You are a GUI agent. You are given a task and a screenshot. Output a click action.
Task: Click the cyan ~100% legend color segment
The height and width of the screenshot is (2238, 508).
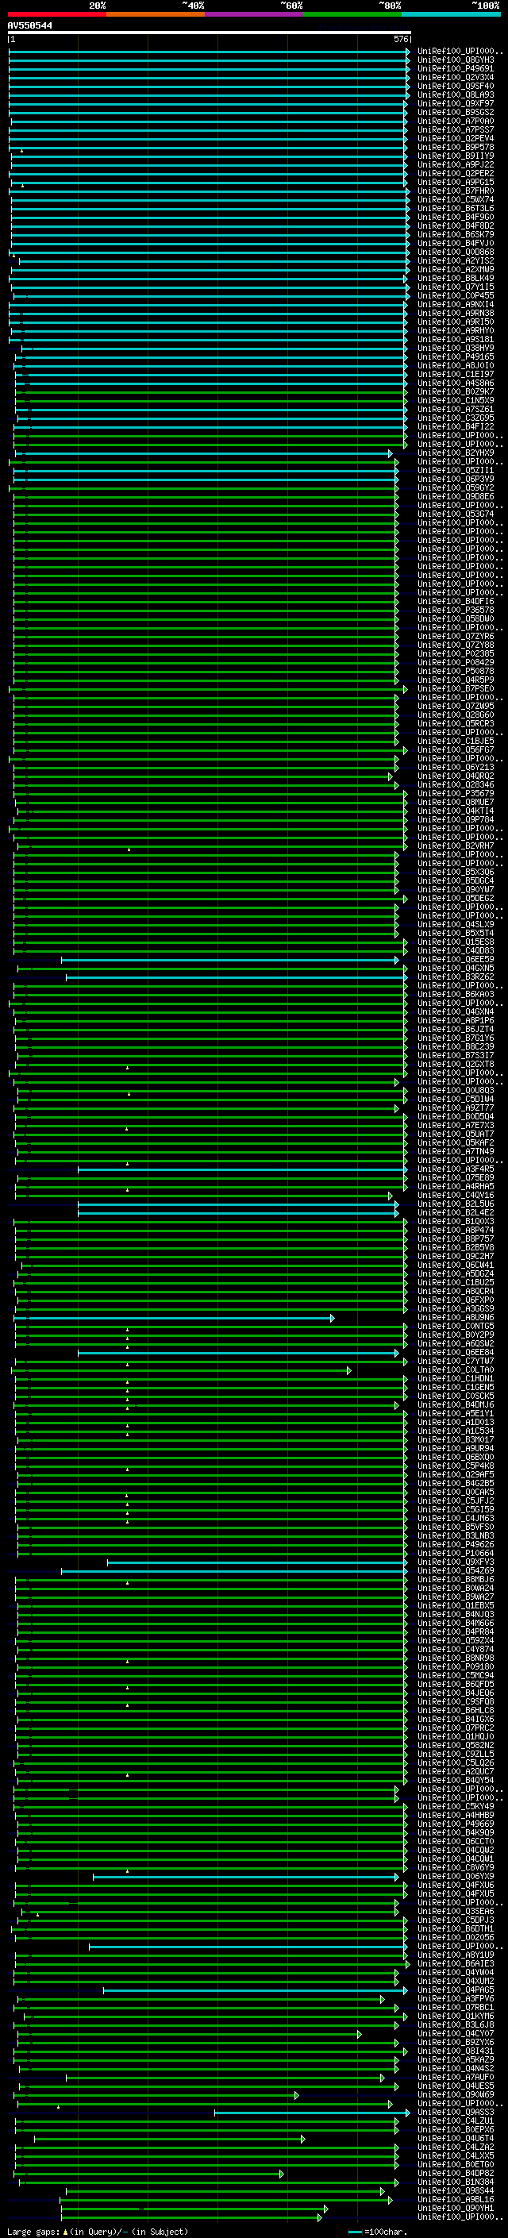coord(451,14)
